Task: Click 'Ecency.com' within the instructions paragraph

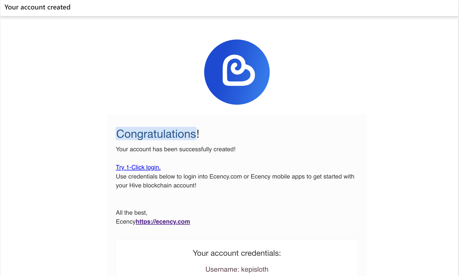Action: coord(225,177)
